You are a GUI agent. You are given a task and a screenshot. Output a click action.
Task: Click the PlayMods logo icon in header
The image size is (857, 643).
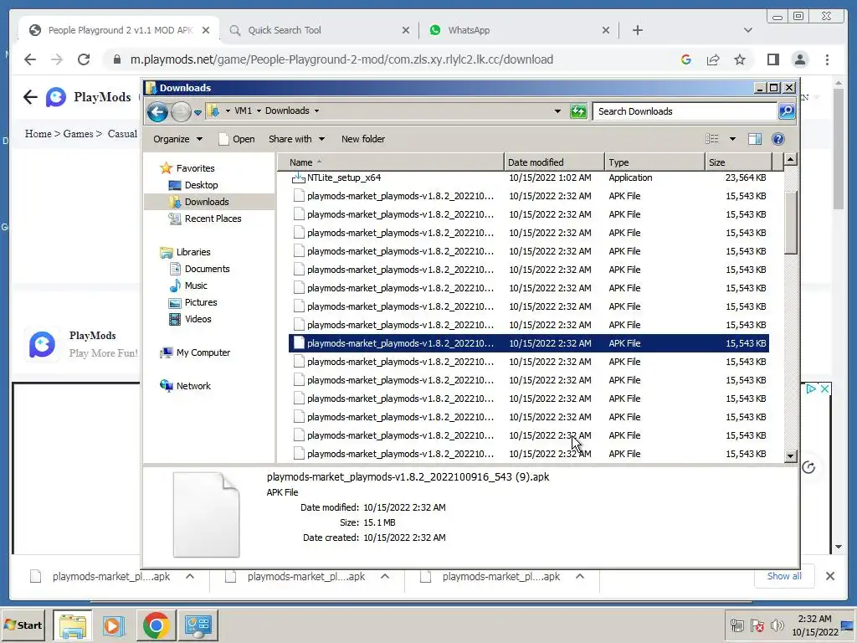coord(56,97)
